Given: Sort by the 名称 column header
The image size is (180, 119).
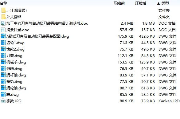Looking at the screenshot, I should coord(3,3).
